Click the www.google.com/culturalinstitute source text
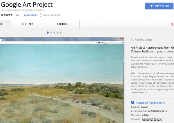 pyautogui.click(x=26, y=10)
